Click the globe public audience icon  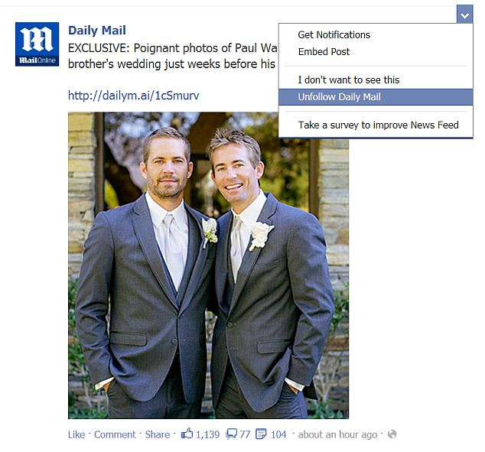click(392, 434)
